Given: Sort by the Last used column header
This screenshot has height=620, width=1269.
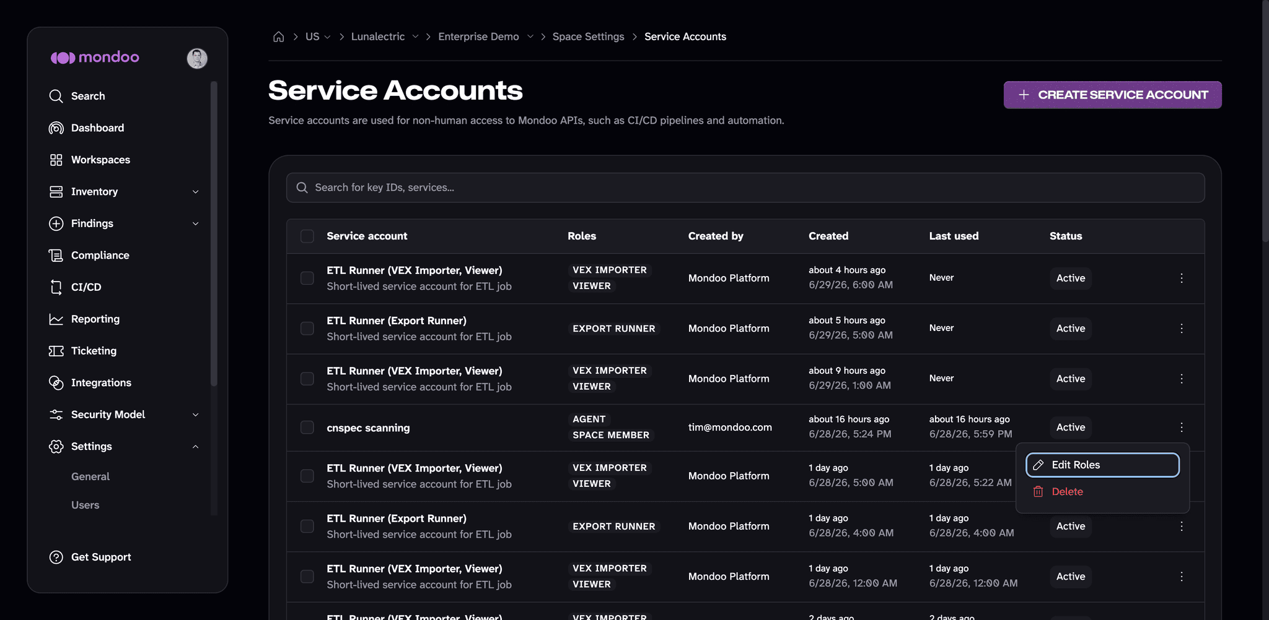Looking at the screenshot, I should (x=954, y=236).
